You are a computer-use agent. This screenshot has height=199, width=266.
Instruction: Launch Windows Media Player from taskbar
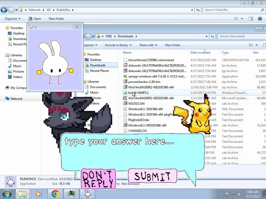click(x=38, y=194)
